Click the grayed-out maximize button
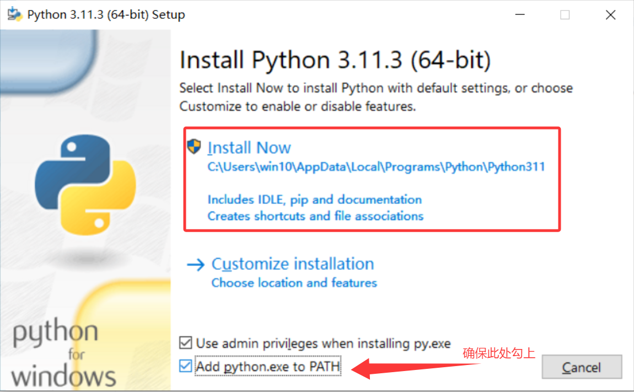The image size is (634, 392). coord(565,15)
